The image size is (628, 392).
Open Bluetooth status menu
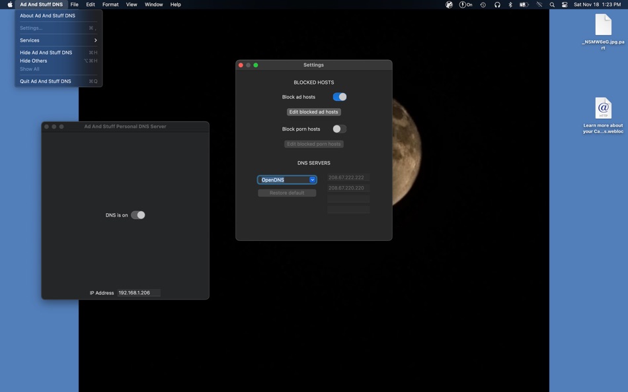point(510,5)
